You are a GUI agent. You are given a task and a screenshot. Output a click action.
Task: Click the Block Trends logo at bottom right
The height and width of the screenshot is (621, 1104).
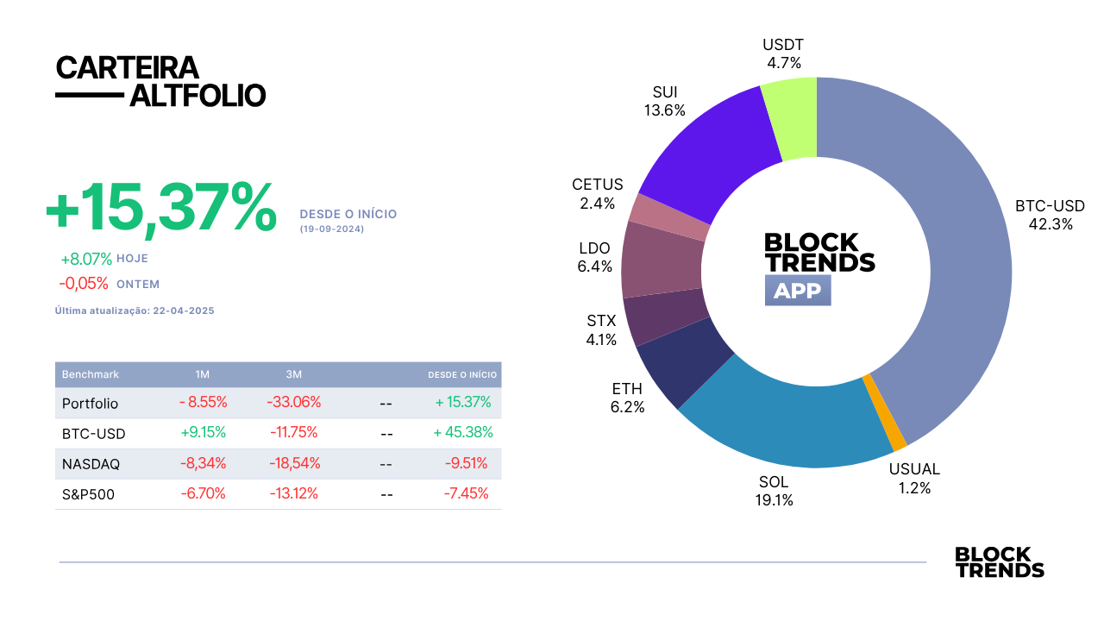tap(999, 562)
